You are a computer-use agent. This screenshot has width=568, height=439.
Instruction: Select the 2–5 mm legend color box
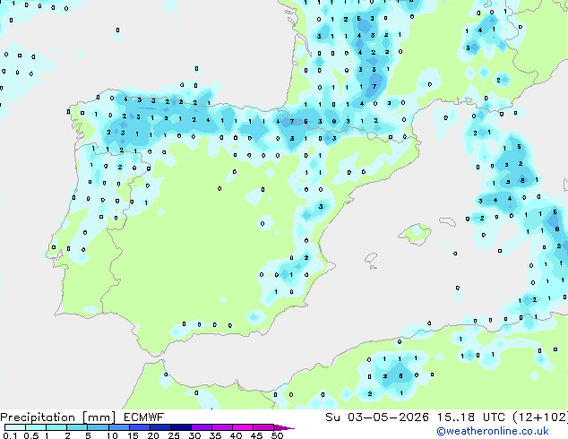click(77, 427)
